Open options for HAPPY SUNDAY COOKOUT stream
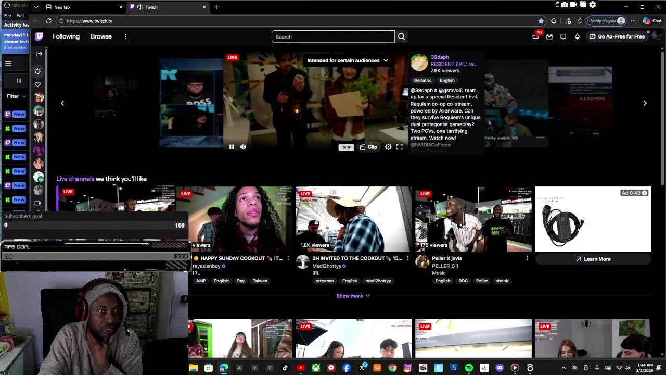Screen dimensions: 666x375 point(288,258)
